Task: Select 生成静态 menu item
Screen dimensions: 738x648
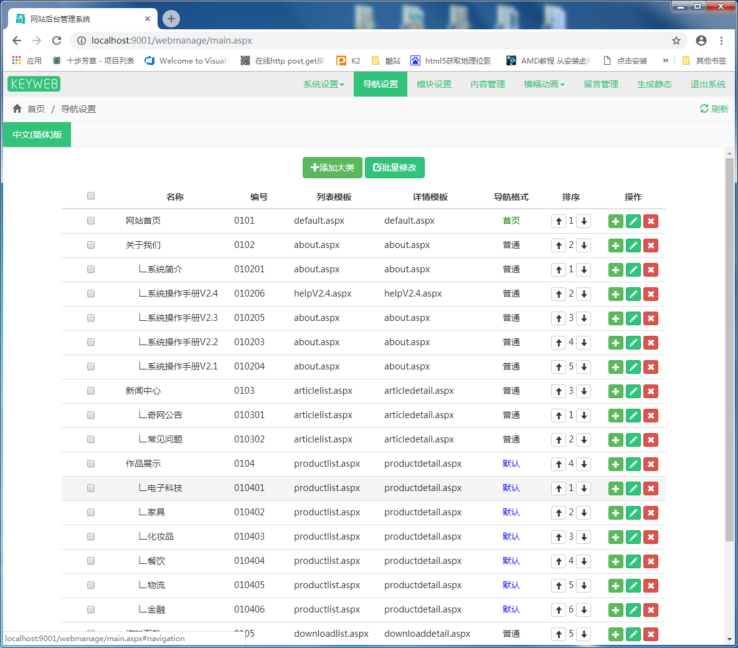Action: coord(654,84)
